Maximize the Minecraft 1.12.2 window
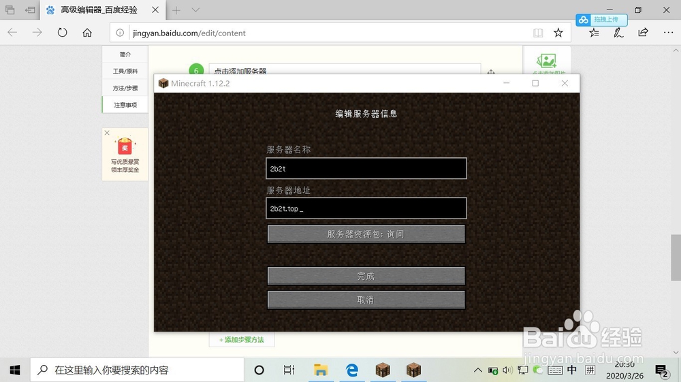This screenshot has width=681, height=382. (535, 83)
